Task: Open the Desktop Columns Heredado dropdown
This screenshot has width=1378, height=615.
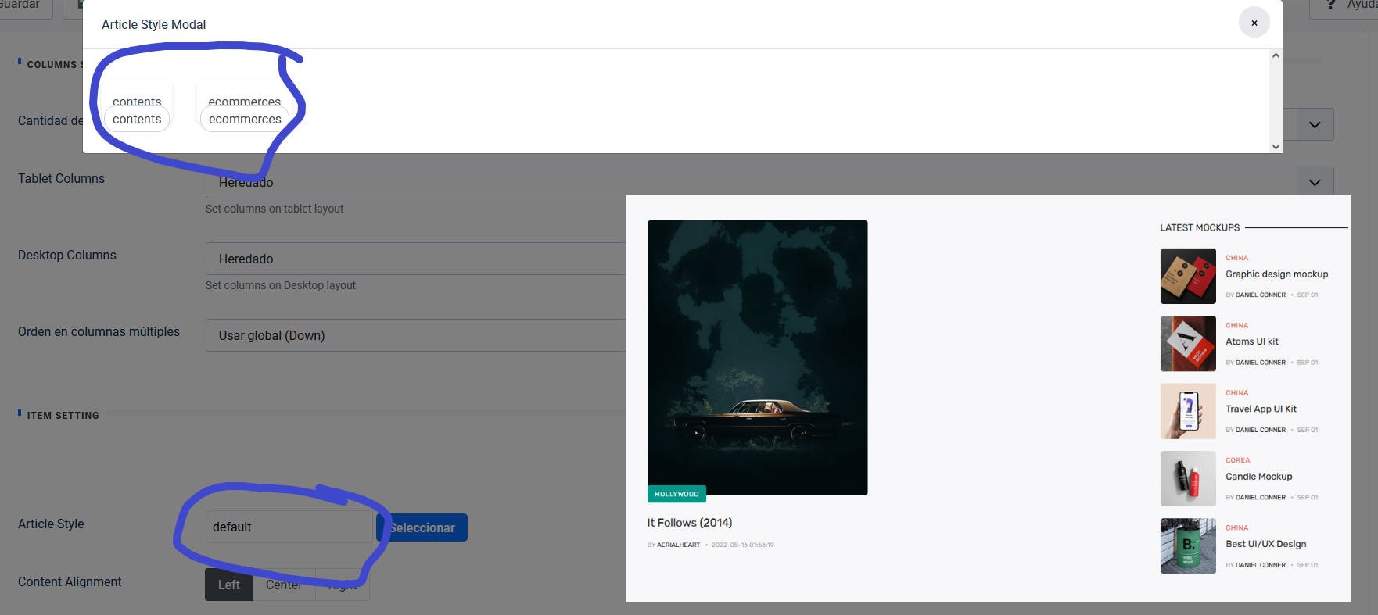Action: click(x=415, y=259)
